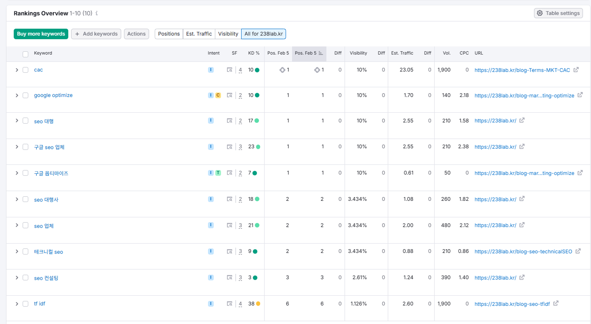The height and width of the screenshot is (324, 591).
Task: Sort table by KD % column header
Action: pyautogui.click(x=254, y=53)
